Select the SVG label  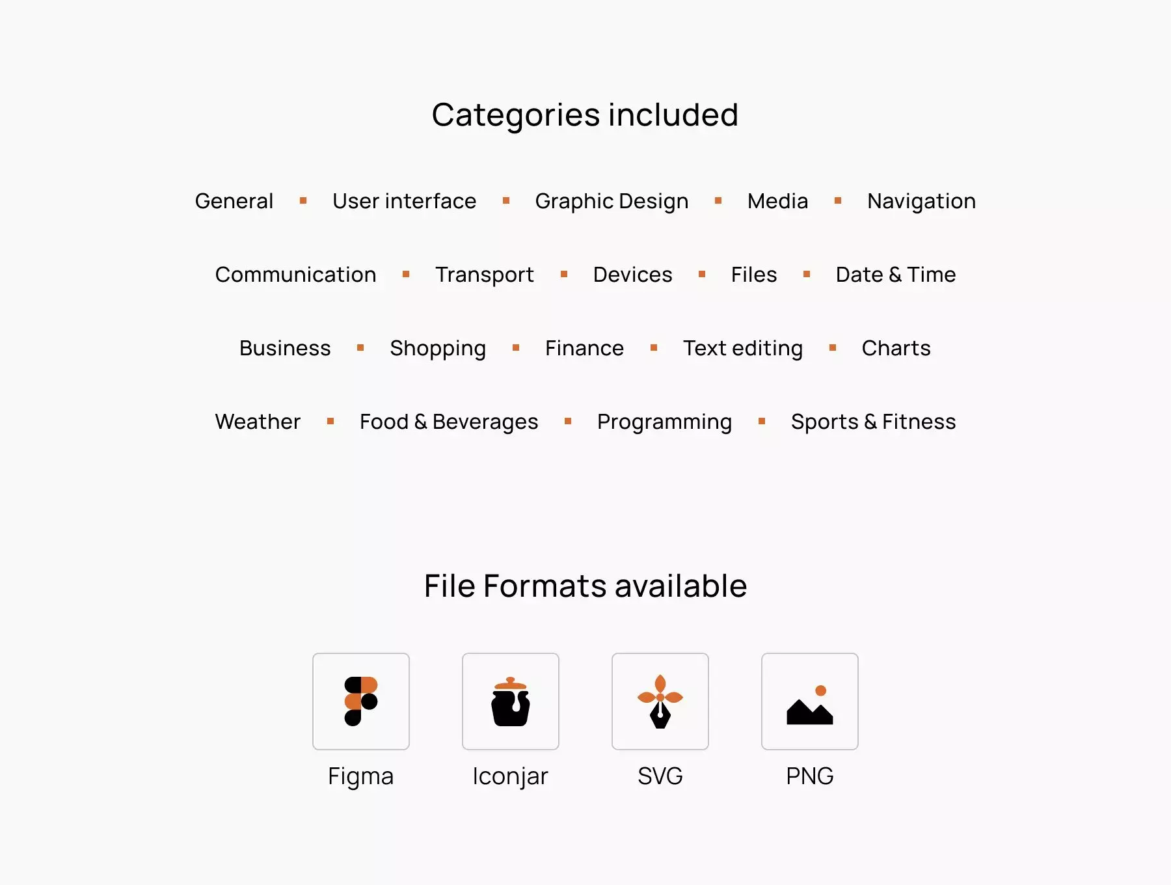[x=660, y=776]
